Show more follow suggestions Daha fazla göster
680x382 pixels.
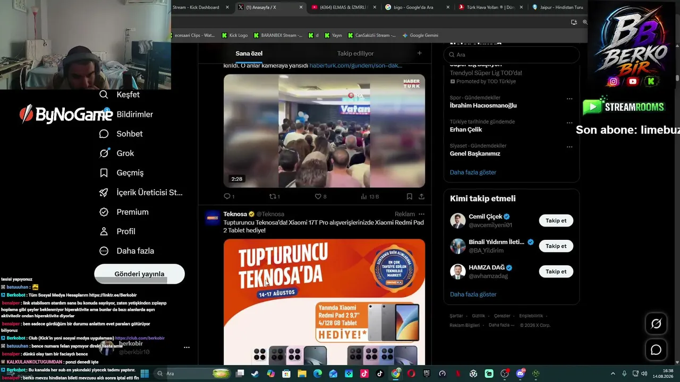tap(473, 294)
